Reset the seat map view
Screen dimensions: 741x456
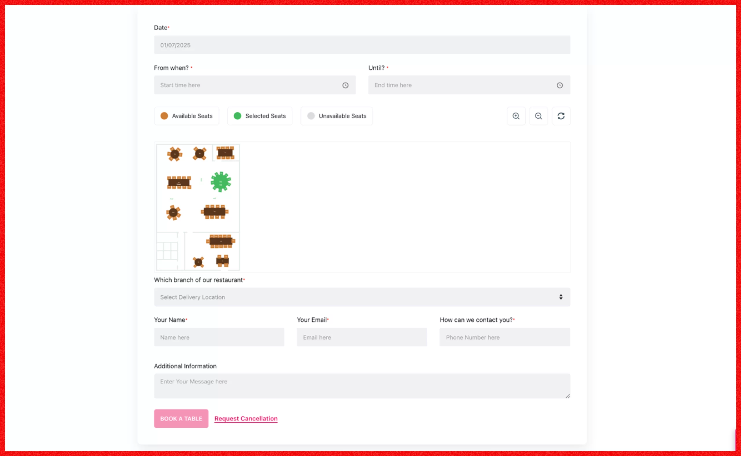click(x=561, y=116)
